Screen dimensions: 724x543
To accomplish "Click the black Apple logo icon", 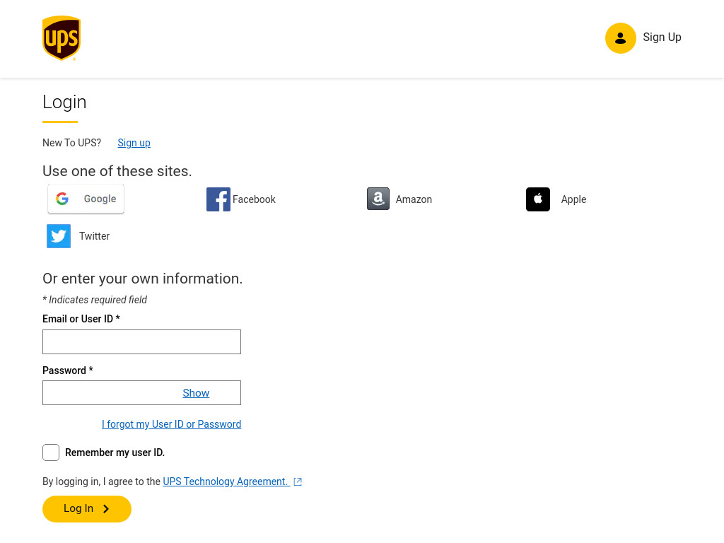I will [538, 199].
